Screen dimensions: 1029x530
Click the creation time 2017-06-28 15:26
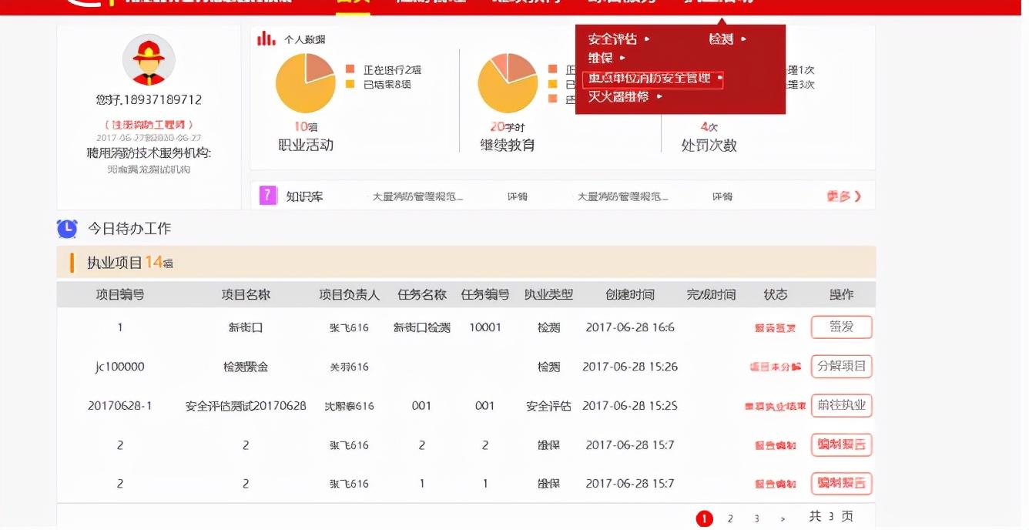pos(630,367)
